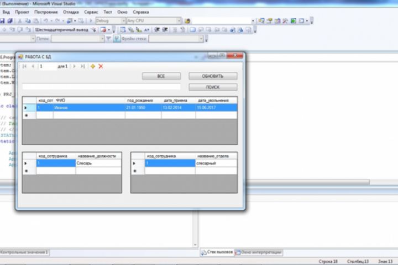Image resolution: width=398 pixels, height=265 pixels.
Task: Click the previous bookmark icon
Action: coord(201,30)
